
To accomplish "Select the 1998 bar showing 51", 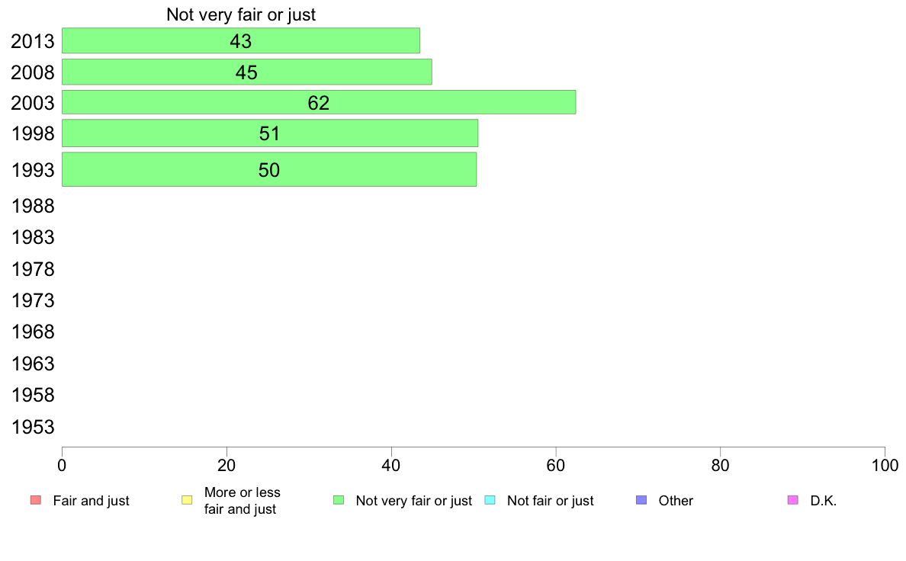I will 270,133.
